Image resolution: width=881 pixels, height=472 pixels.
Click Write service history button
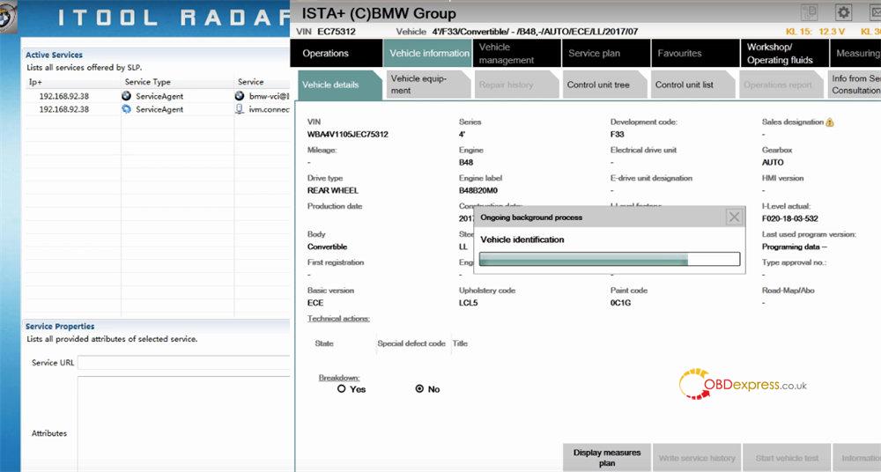(697, 457)
